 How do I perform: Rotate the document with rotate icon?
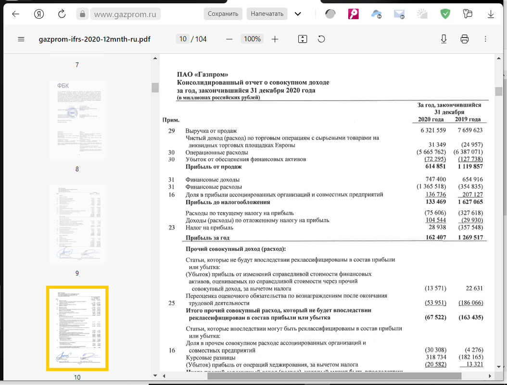pos(321,39)
